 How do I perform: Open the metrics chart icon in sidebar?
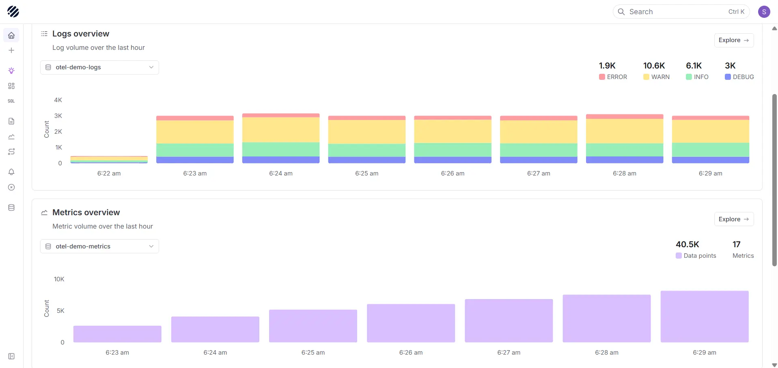(x=11, y=137)
